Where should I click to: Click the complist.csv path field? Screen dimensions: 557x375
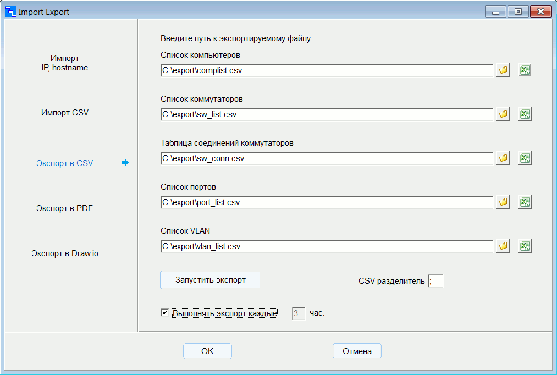pyautogui.click(x=327, y=70)
